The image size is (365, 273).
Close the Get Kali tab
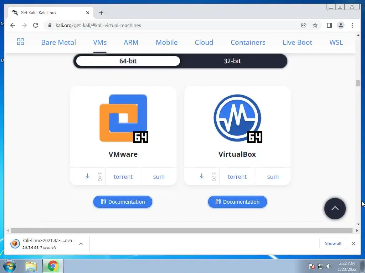[x=88, y=13]
